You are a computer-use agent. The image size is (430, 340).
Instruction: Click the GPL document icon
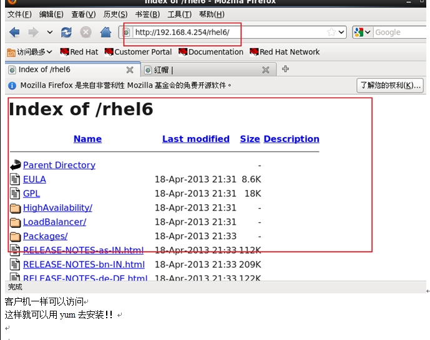click(15, 194)
